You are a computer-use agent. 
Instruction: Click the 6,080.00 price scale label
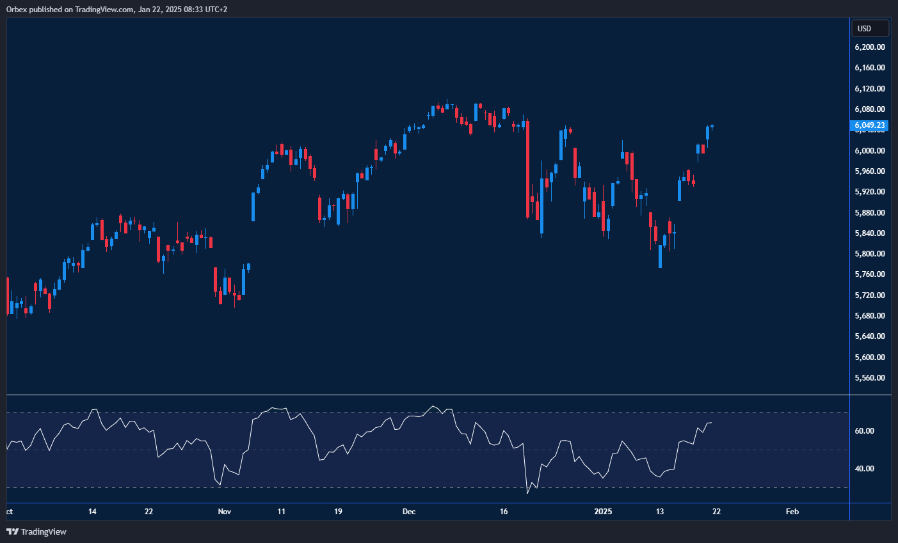click(870, 109)
